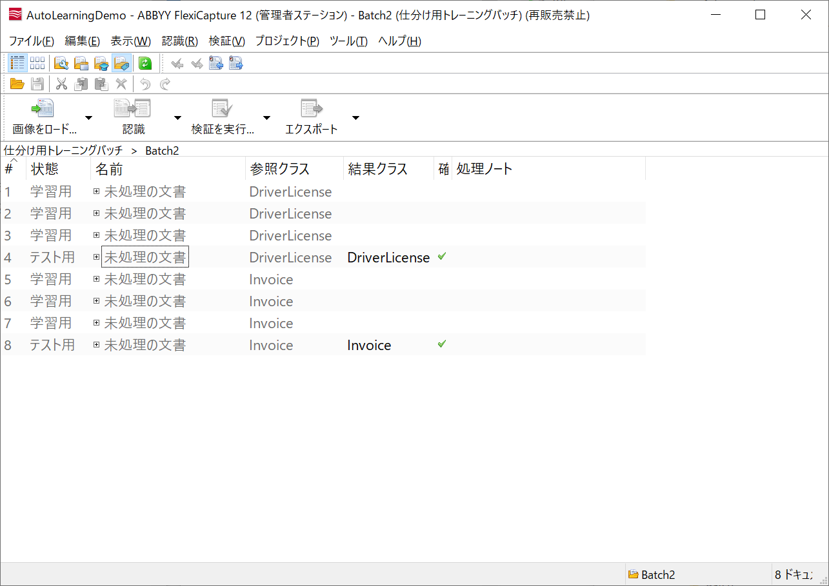Image resolution: width=829 pixels, height=586 pixels.
Task: Open the folder with wrench icon
Action: tap(61, 63)
